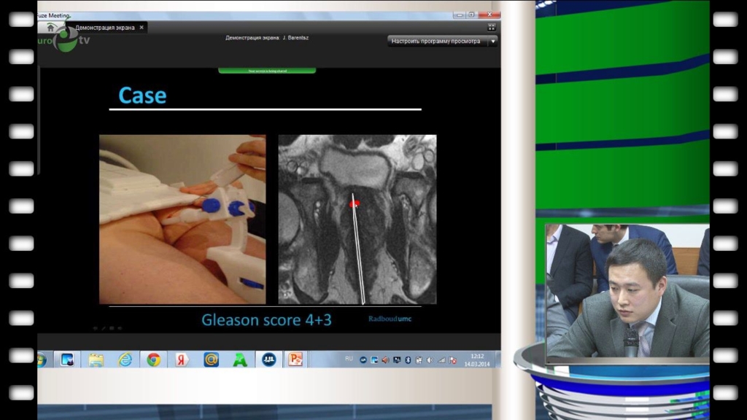The height and width of the screenshot is (420, 747).
Task: Click the volume speaker icon in system tray
Action: pos(430,360)
